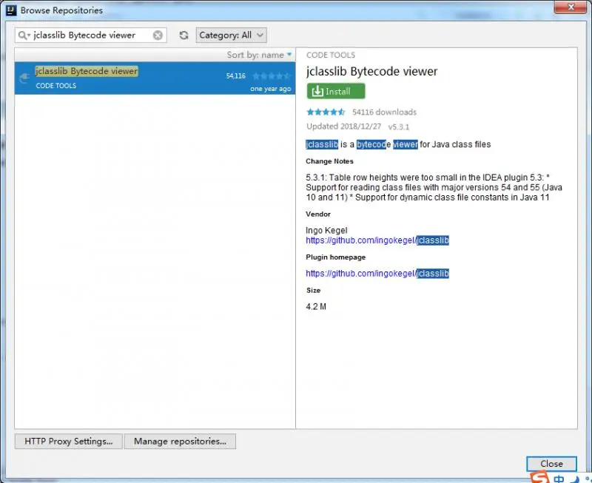Close the Browse Repositories dialog via Close
592x483 pixels.
pos(551,464)
